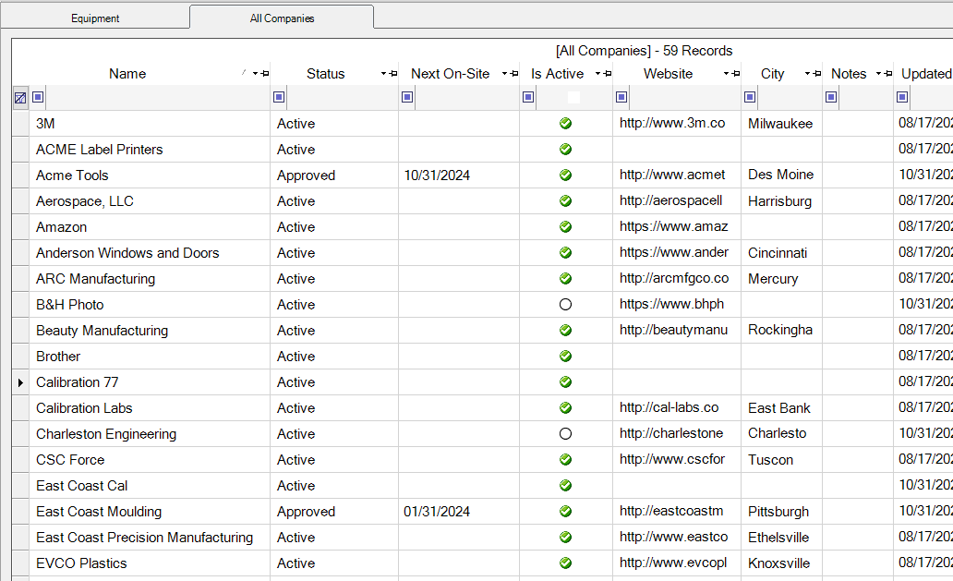Select the All Companies tab
The image size is (953, 581).
click(282, 18)
